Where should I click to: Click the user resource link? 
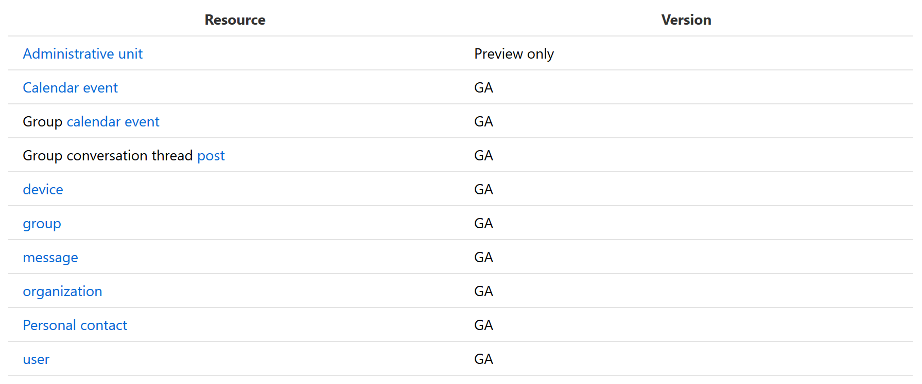[36, 359]
